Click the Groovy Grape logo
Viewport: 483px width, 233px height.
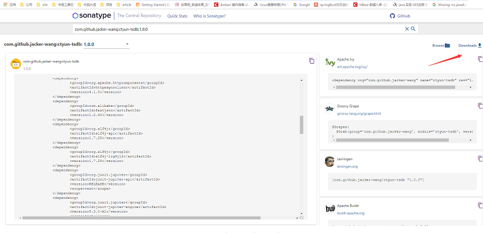(330, 109)
